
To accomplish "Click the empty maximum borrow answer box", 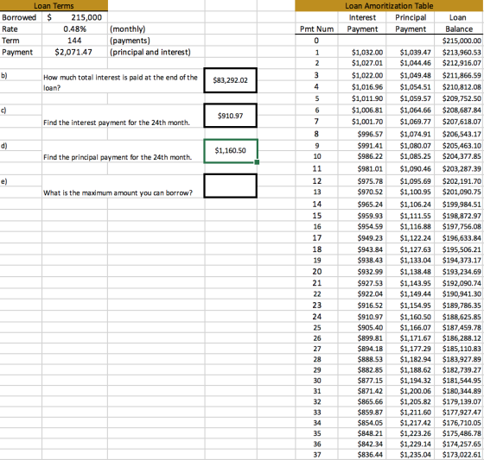I will tap(230, 186).
